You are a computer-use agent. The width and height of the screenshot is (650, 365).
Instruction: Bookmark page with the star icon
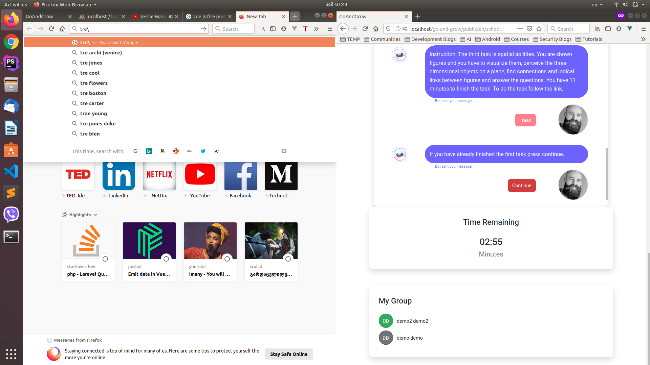pos(539,29)
